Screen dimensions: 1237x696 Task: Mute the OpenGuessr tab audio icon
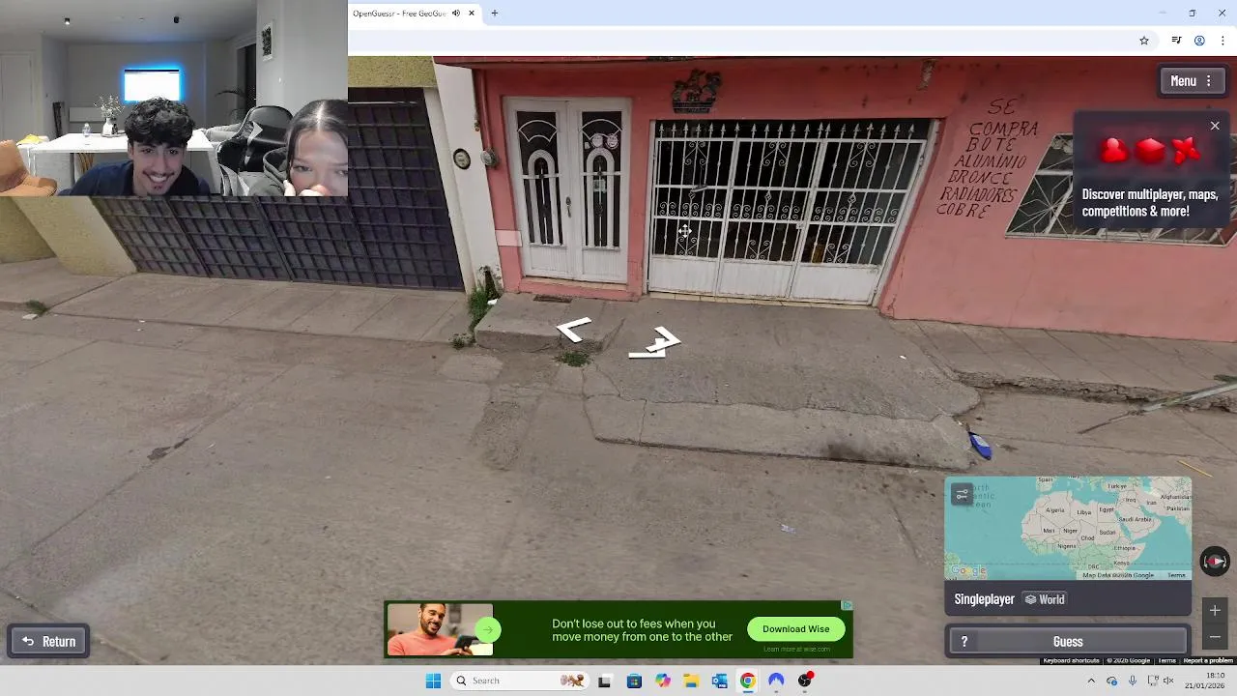tap(456, 14)
